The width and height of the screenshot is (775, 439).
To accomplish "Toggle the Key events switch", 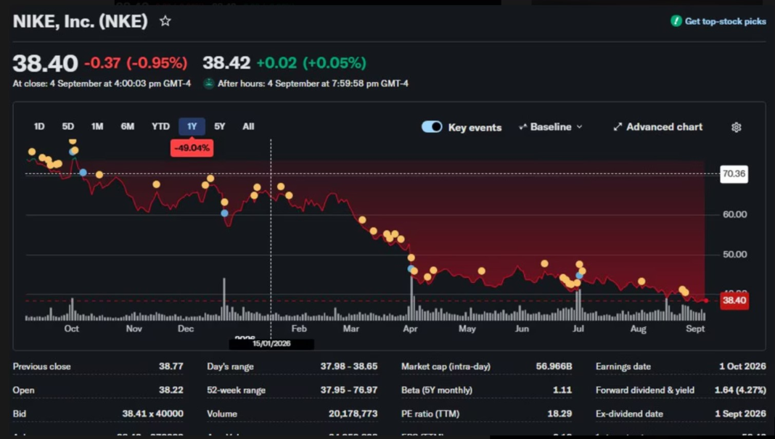I will pyautogui.click(x=432, y=127).
